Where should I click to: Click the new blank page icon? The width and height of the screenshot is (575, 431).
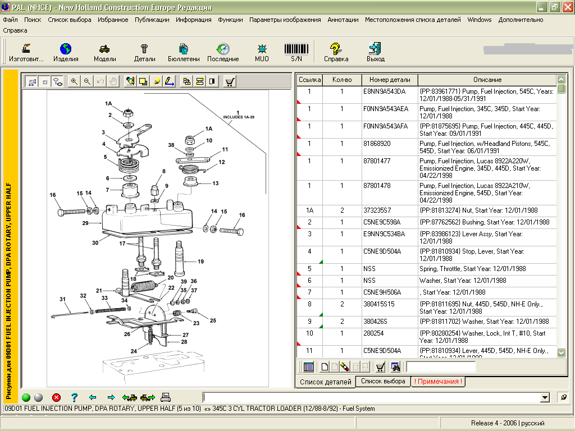tap(325, 366)
